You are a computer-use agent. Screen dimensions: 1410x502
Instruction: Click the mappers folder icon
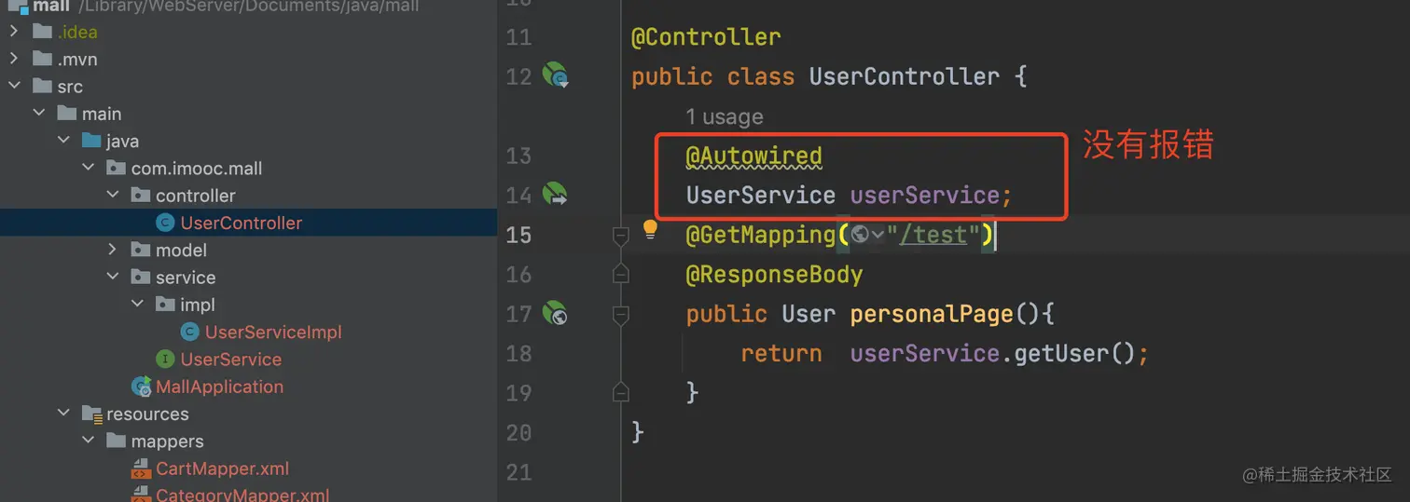[117, 441]
